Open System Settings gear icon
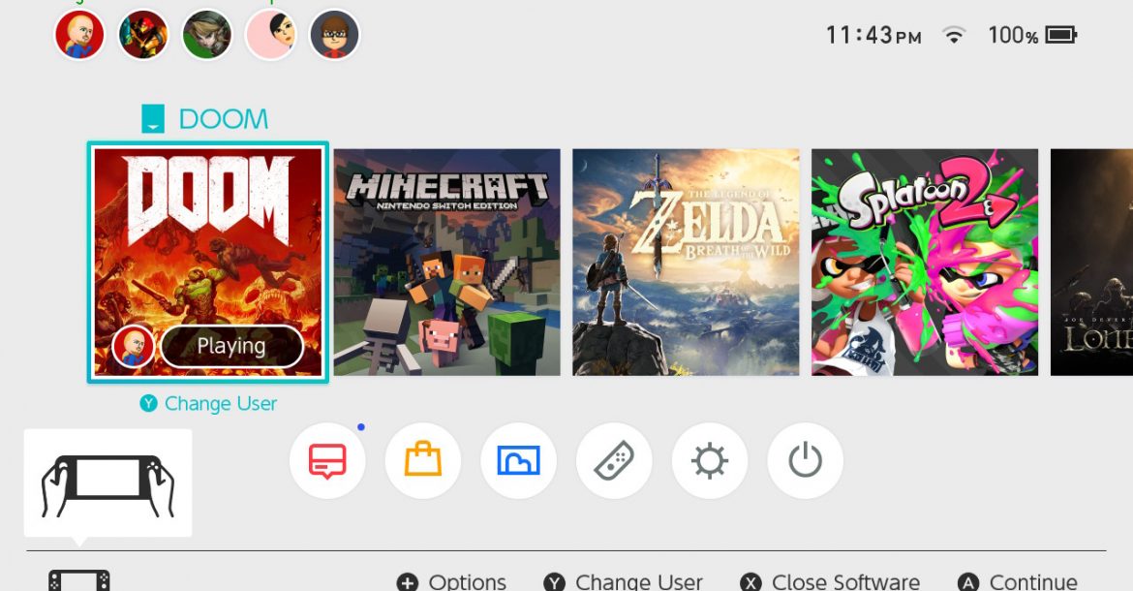1133x591 pixels. (709, 461)
